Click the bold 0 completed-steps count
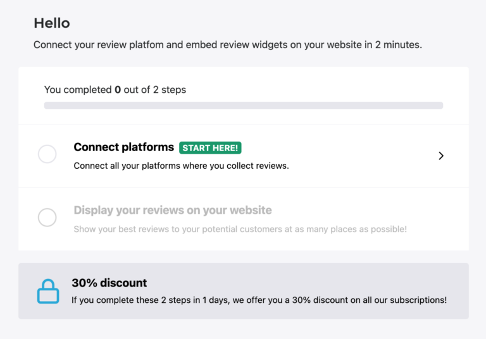 [118, 90]
